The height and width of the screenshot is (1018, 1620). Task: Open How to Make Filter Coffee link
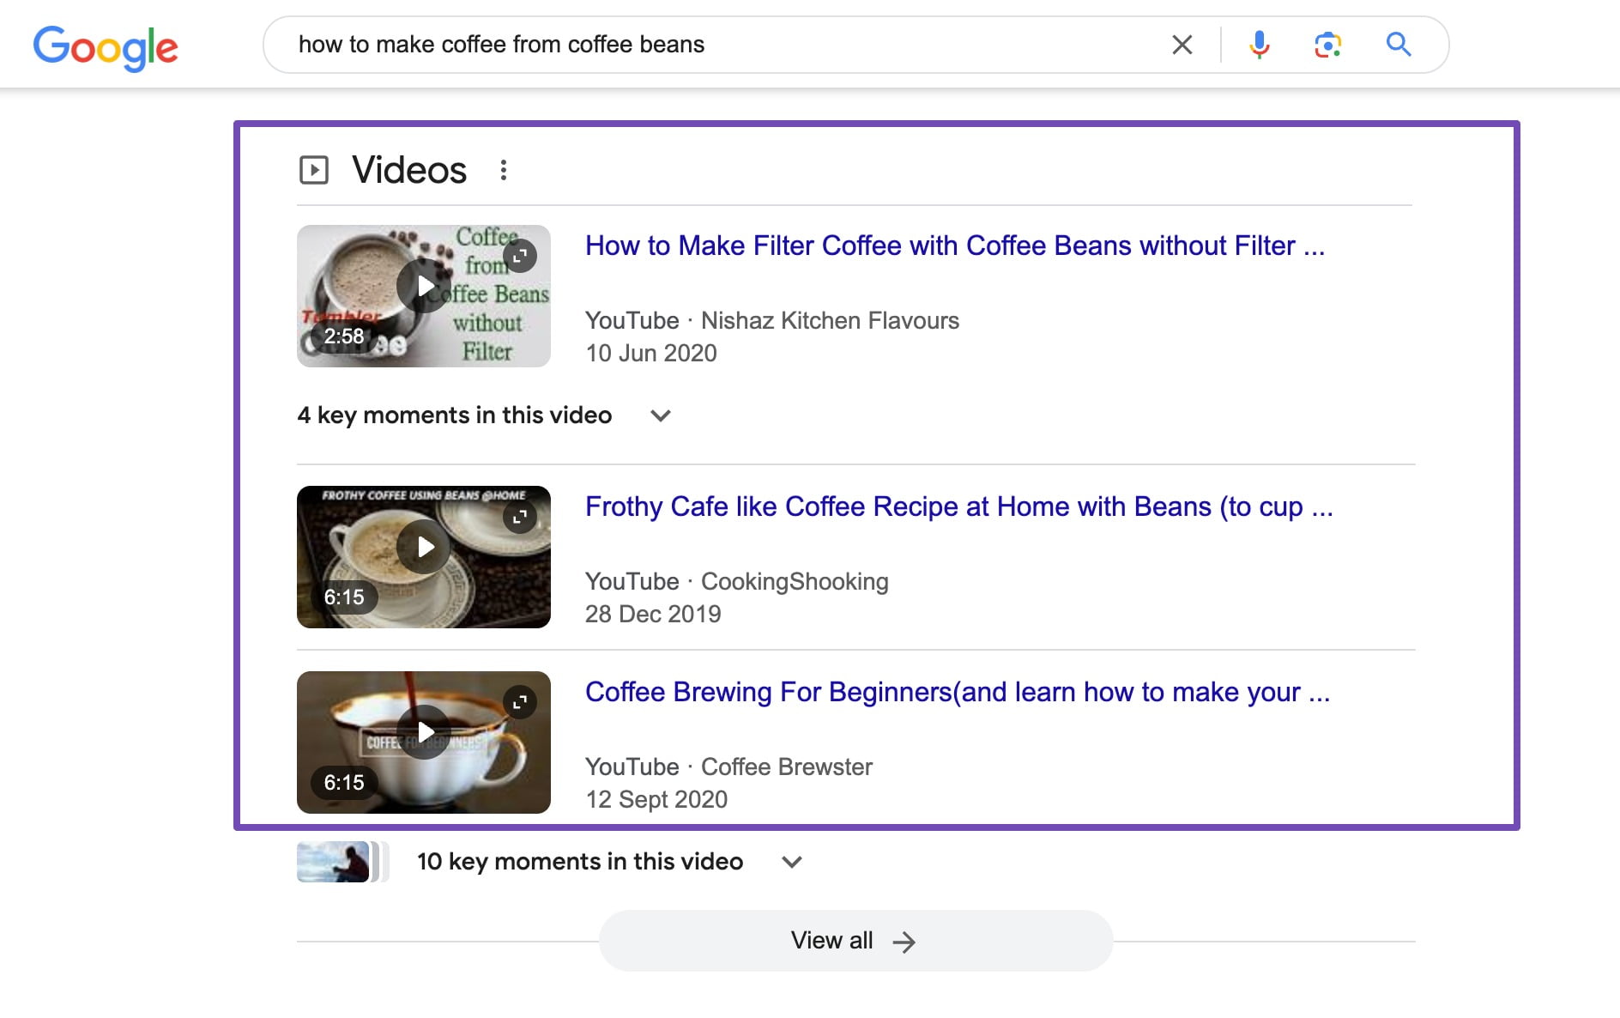tap(954, 245)
